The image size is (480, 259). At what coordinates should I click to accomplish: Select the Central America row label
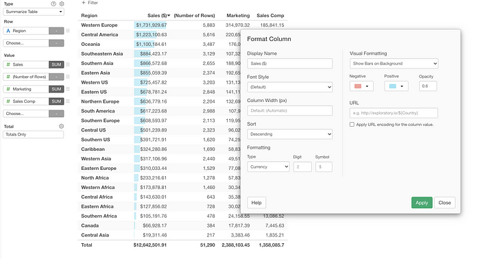tap(99, 34)
